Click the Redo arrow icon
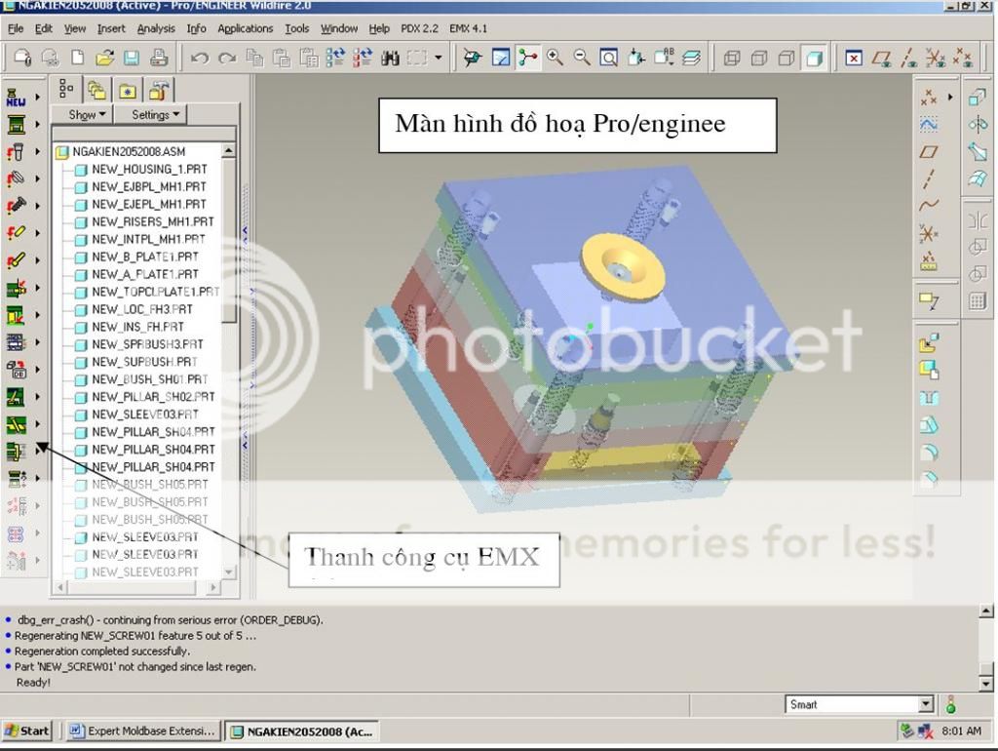This screenshot has height=751, width=998. [226, 59]
